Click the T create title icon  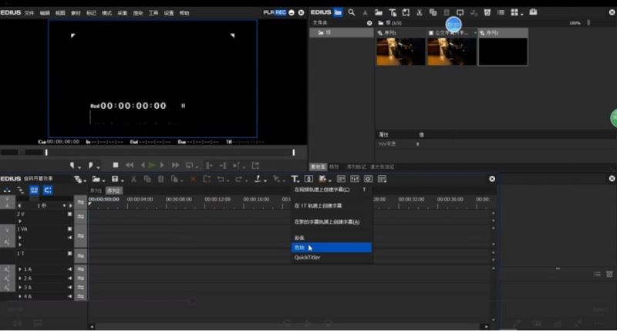[295, 180]
